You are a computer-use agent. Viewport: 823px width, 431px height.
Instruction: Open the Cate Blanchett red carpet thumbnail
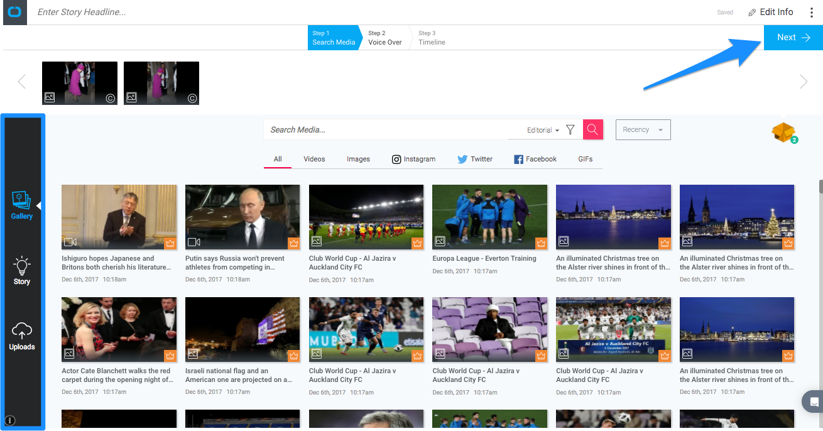(119, 329)
